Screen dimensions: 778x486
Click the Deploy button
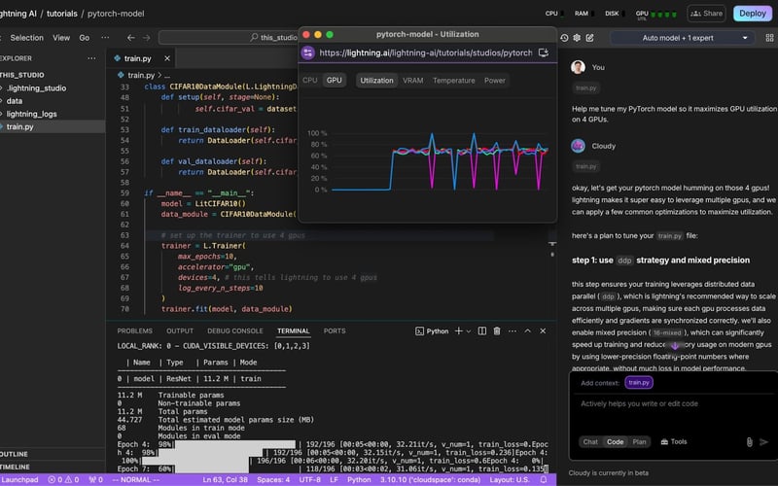point(752,14)
